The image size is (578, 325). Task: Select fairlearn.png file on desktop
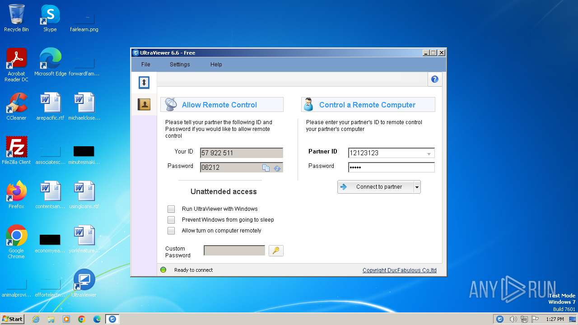click(x=84, y=21)
